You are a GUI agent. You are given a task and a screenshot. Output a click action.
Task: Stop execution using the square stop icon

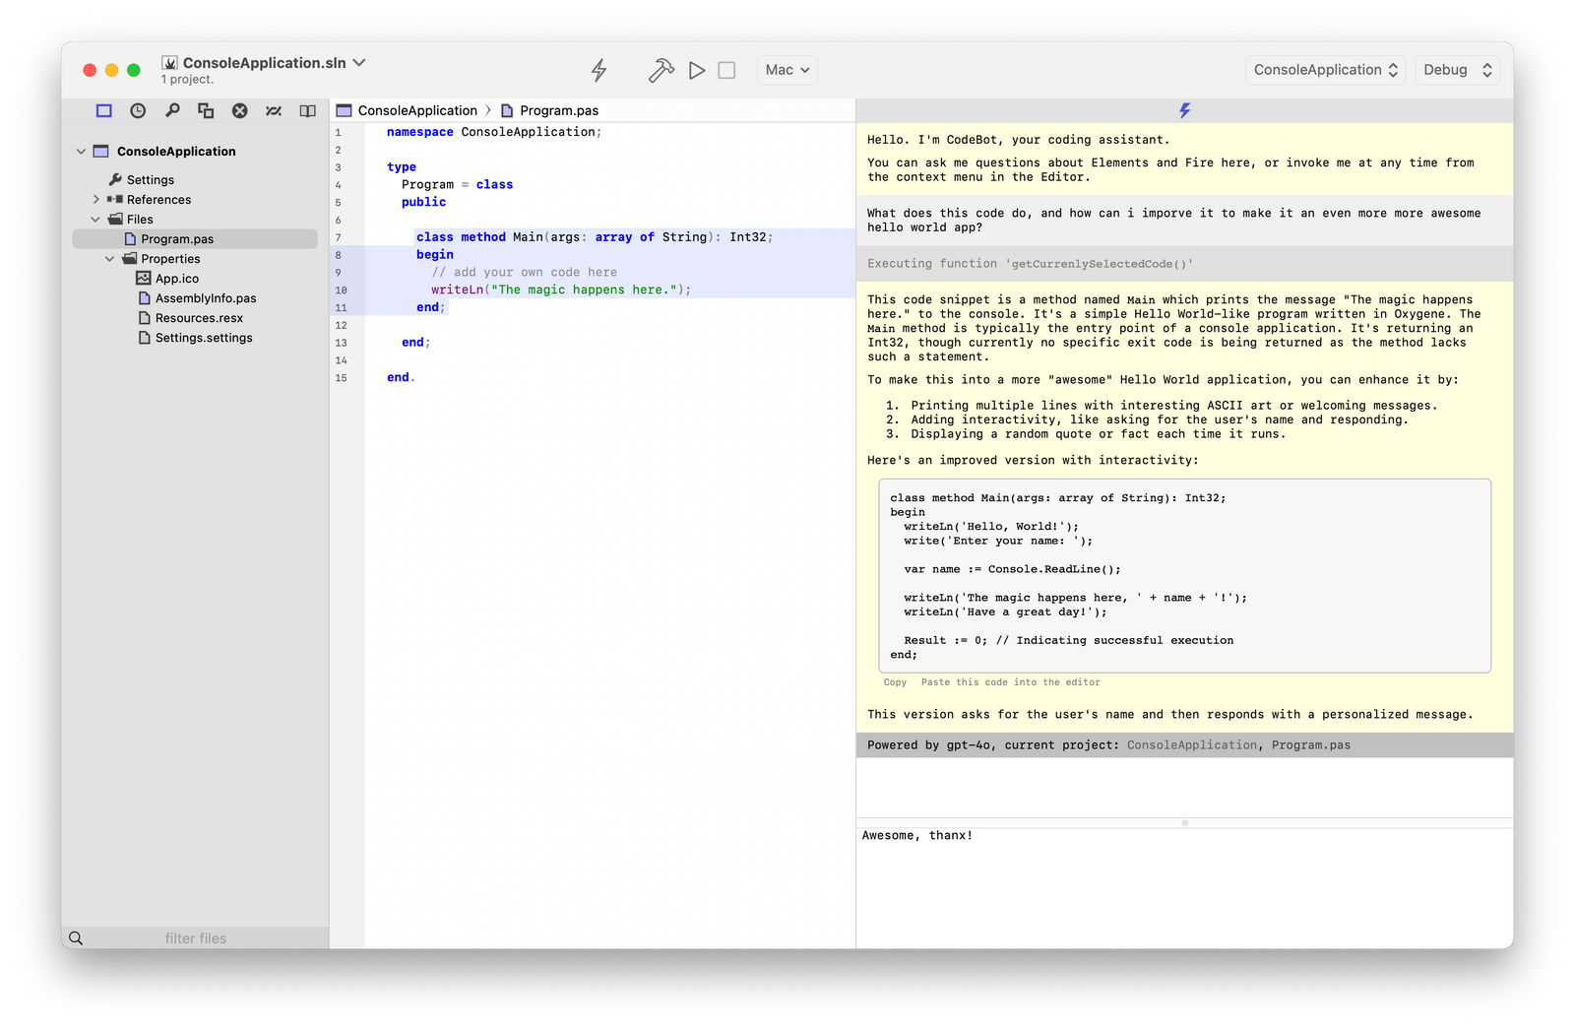point(725,70)
